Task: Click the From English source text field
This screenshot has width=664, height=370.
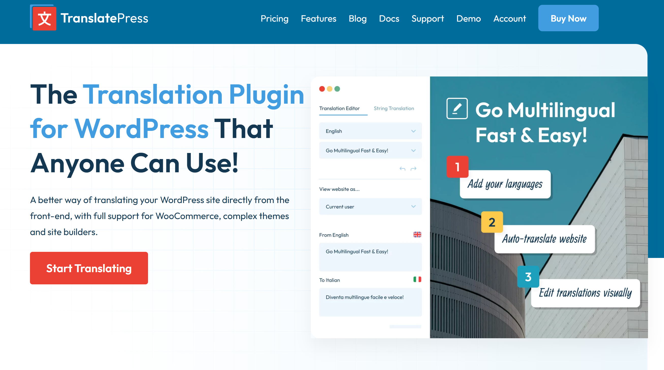Action: 370,257
